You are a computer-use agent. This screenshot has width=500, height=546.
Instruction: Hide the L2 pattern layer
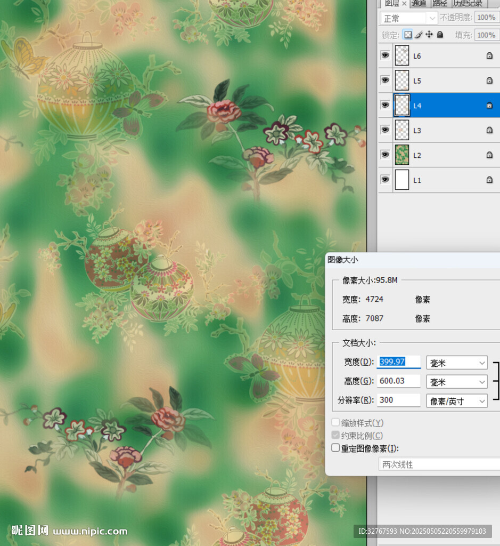click(x=385, y=154)
